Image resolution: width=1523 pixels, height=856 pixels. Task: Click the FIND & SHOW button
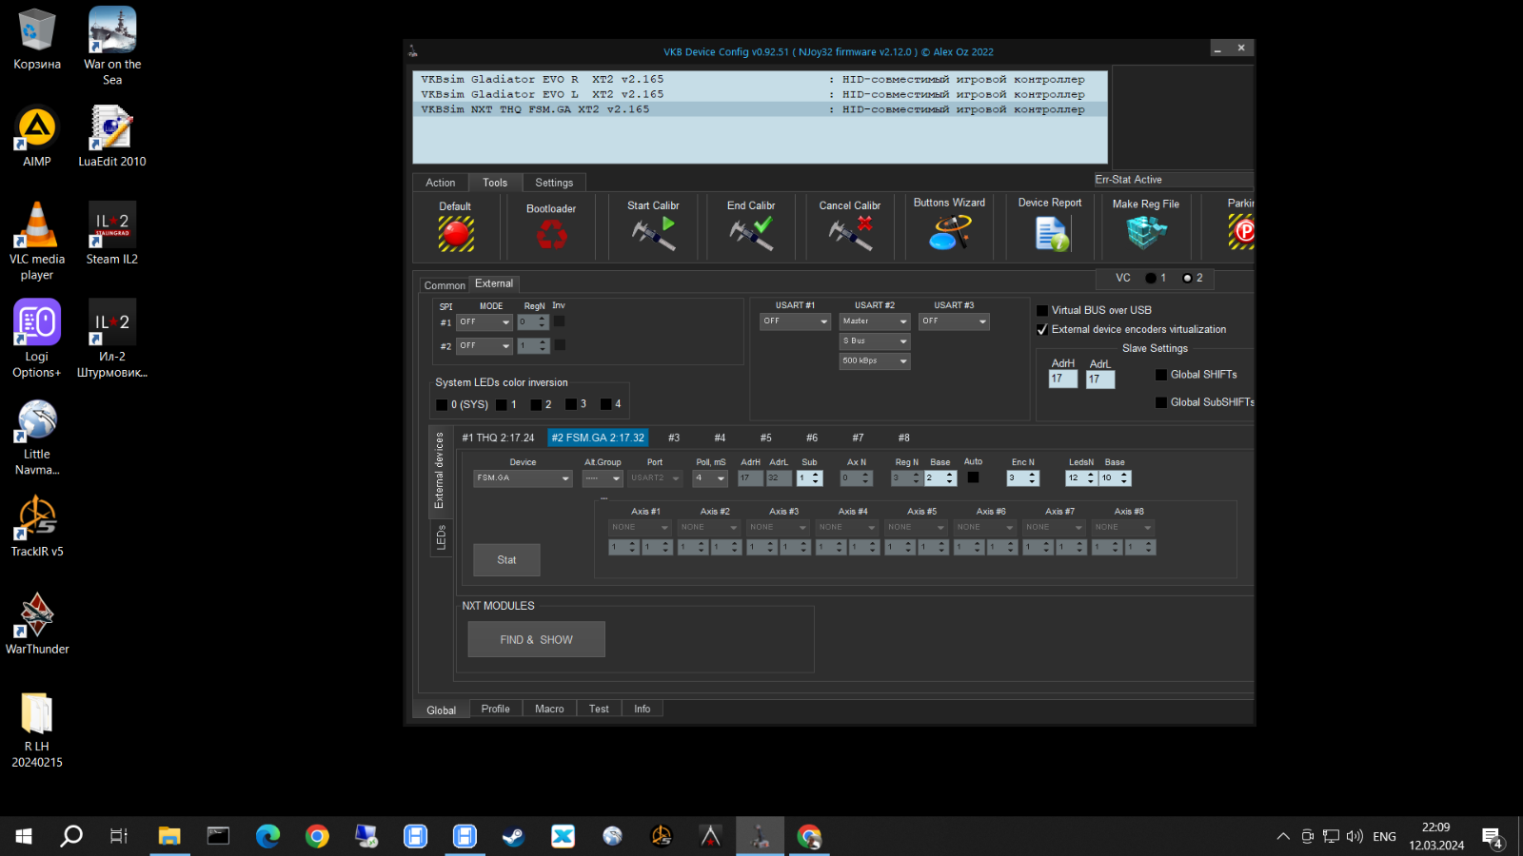click(x=537, y=640)
